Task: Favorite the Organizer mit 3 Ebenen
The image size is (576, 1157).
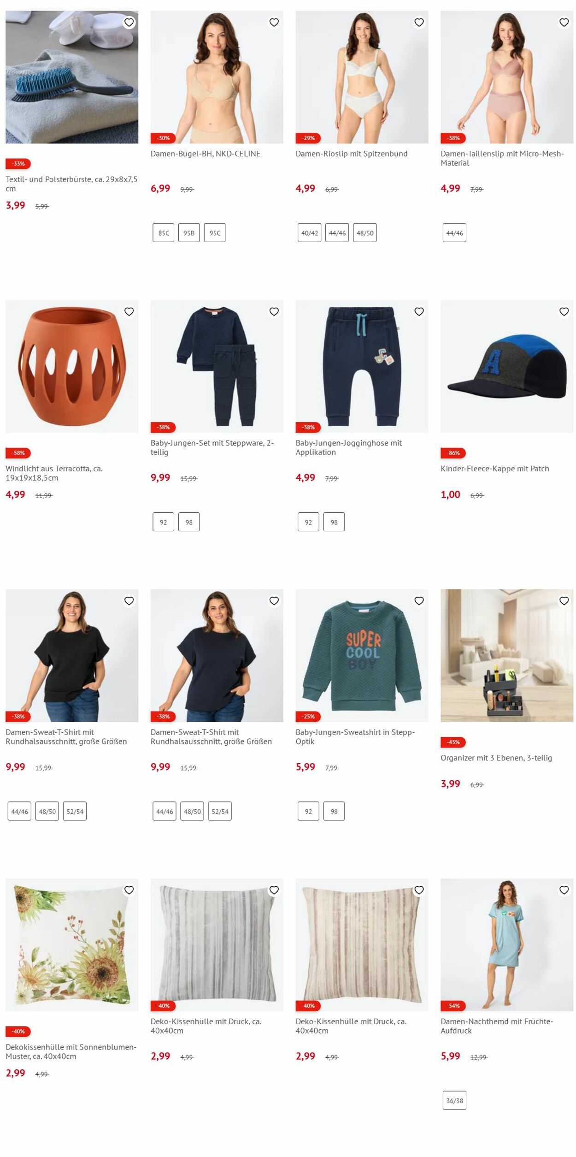Action: click(x=564, y=601)
